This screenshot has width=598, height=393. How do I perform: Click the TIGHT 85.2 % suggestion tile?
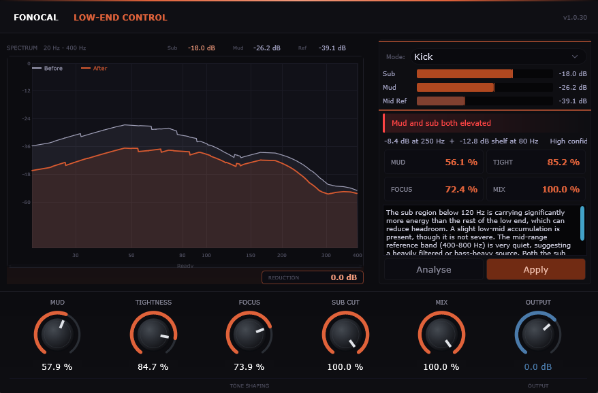(536, 163)
